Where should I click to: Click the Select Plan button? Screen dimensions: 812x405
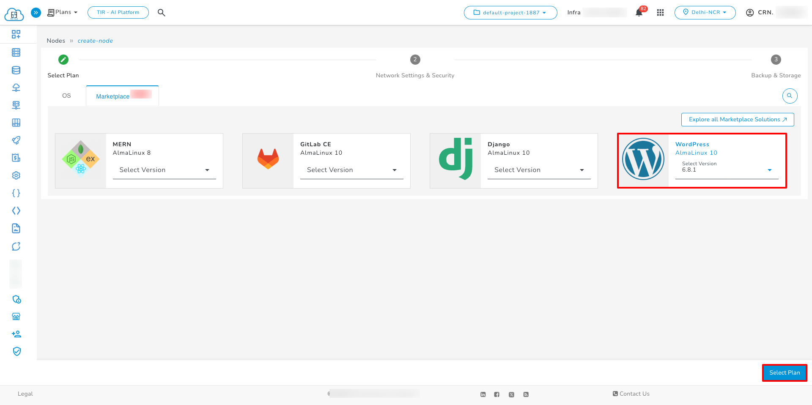[x=784, y=373]
